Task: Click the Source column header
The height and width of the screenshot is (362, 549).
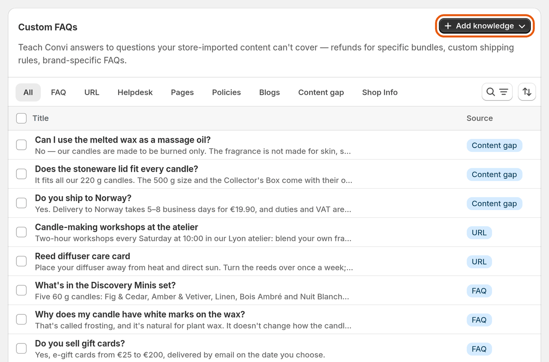Action: click(x=480, y=118)
